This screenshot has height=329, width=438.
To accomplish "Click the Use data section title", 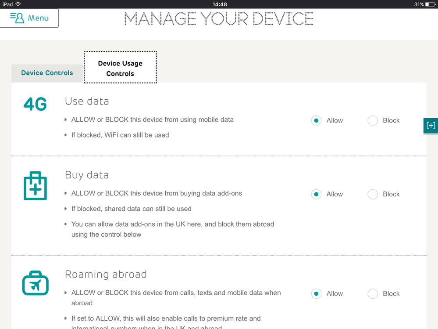I will coord(87,101).
